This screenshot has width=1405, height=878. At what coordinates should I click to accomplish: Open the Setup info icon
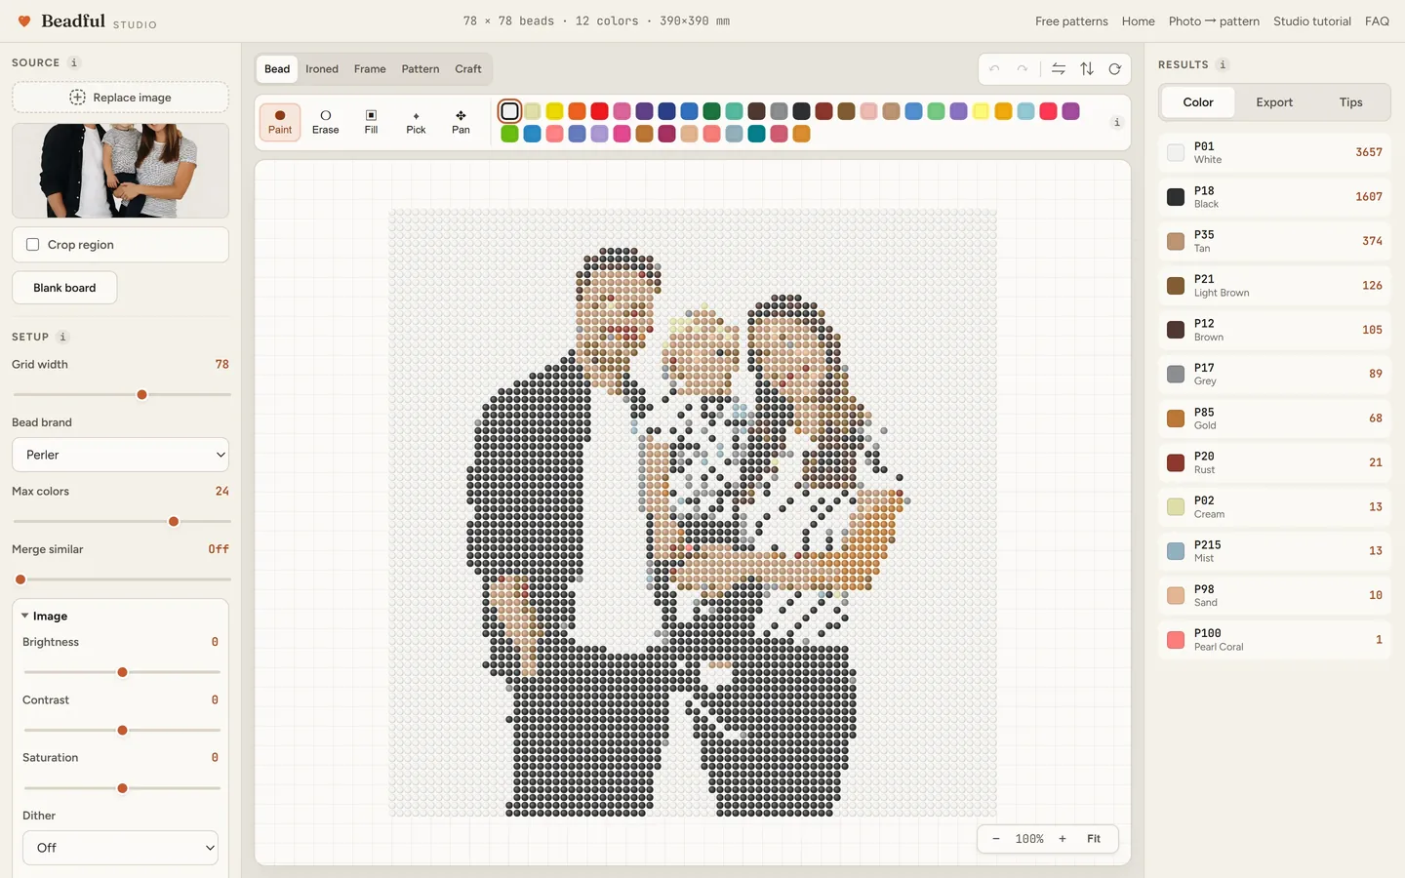[x=62, y=337]
